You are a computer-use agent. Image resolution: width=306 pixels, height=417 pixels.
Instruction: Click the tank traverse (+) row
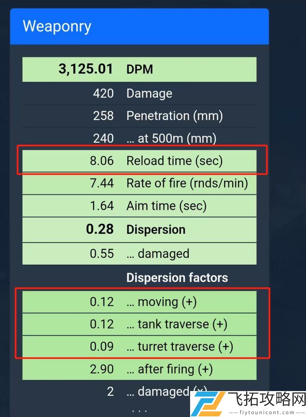pos(140,324)
